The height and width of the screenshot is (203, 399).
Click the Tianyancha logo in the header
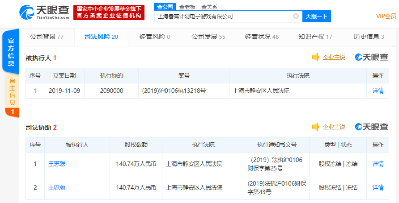(44, 12)
